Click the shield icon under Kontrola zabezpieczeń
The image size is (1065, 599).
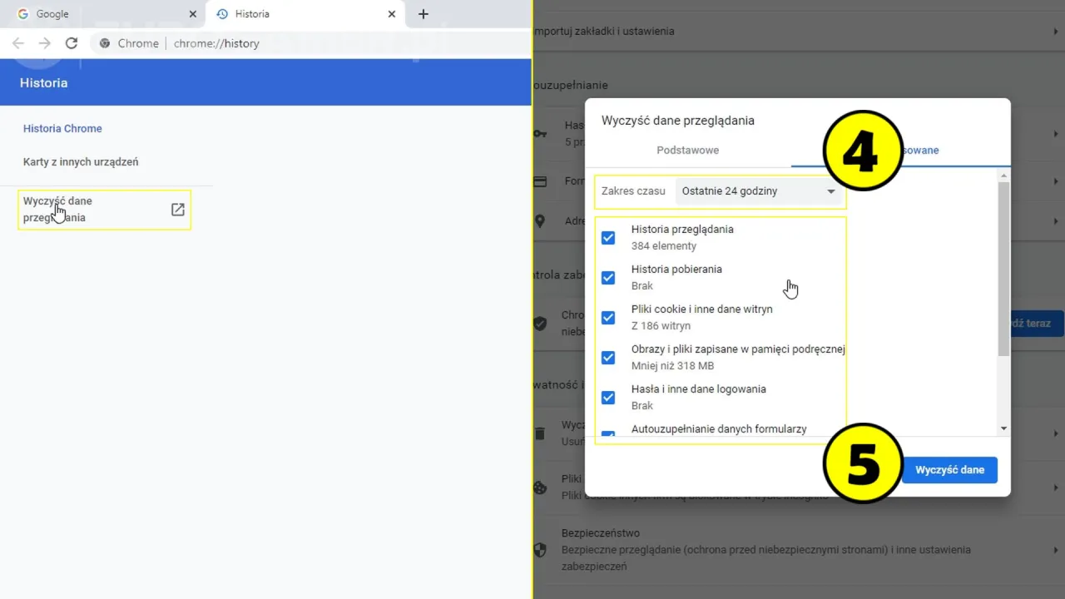[542, 324]
